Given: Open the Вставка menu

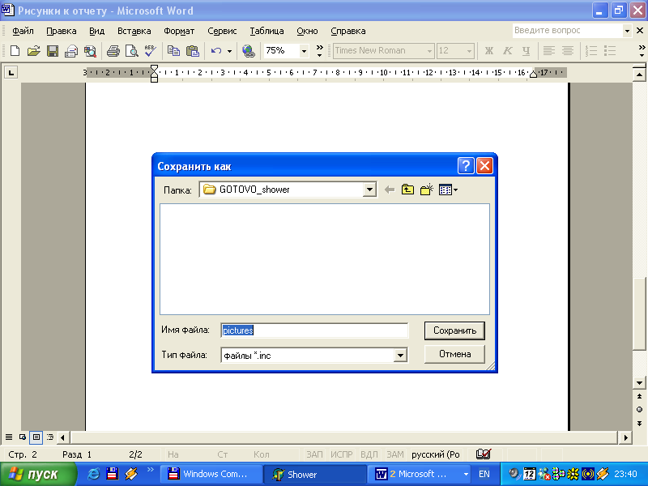Looking at the screenshot, I should 134,31.
